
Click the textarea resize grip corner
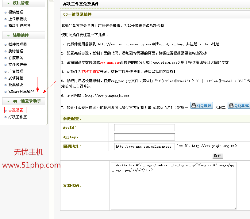pos(235,208)
